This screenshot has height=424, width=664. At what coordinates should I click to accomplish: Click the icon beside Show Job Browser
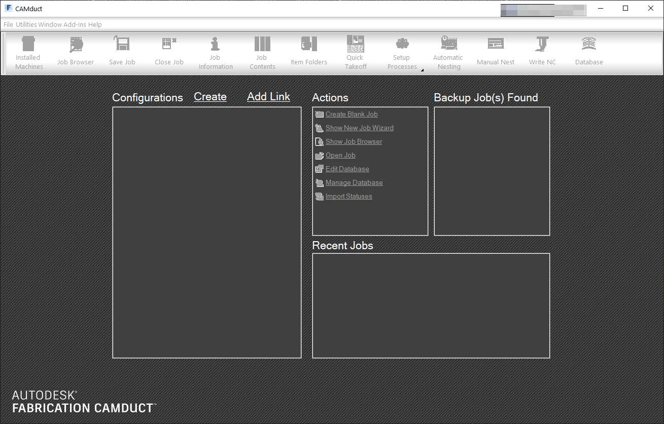319,142
